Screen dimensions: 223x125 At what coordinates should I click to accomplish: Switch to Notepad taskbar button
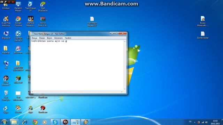coord(75,122)
